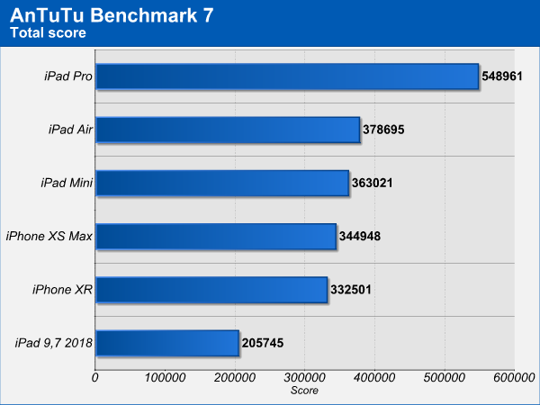Image resolution: width=540 pixels, height=405 pixels.
Task: Click the Score axis title
Action: click(304, 391)
